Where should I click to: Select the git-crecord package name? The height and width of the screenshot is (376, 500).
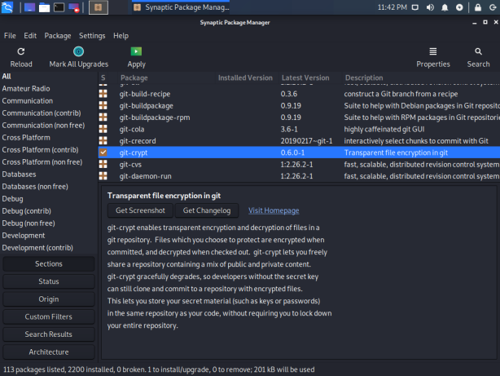[138, 141]
